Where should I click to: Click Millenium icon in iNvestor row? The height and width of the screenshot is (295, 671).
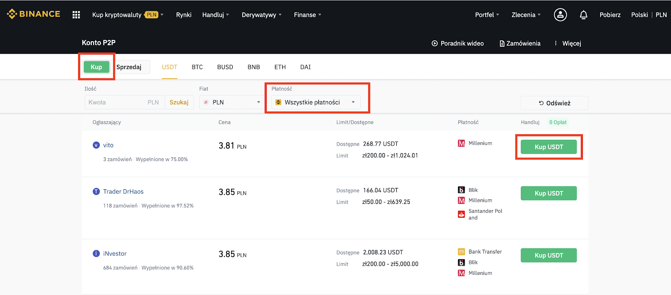(x=461, y=273)
